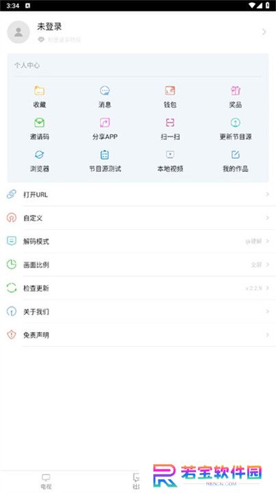Tap the 奖品 gift prize icon
The height and width of the screenshot is (493, 276).
[x=235, y=91]
